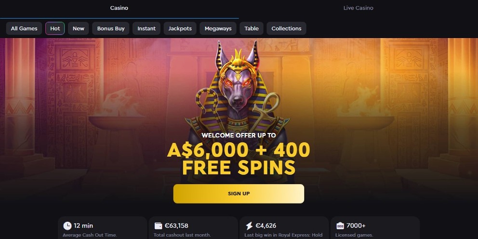The width and height of the screenshot is (478, 239).
Task: Click the yellow SIGN UP button
Action: click(239, 194)
